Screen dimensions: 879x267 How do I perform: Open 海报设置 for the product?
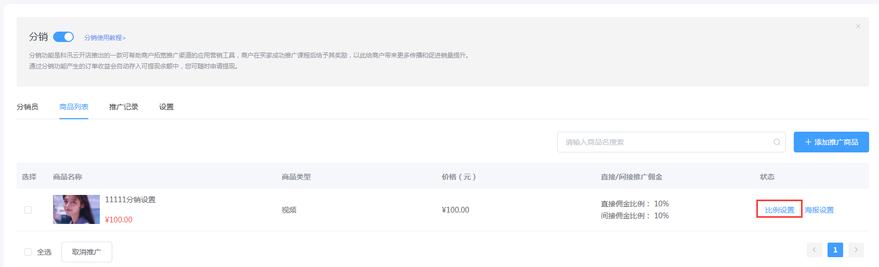pyautogui.click(x=819, y=210)
